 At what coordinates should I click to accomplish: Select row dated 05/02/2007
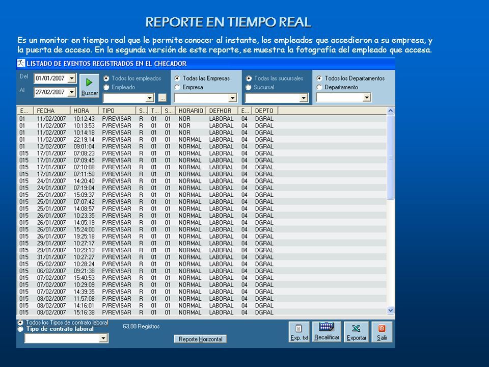pos(202,264)
